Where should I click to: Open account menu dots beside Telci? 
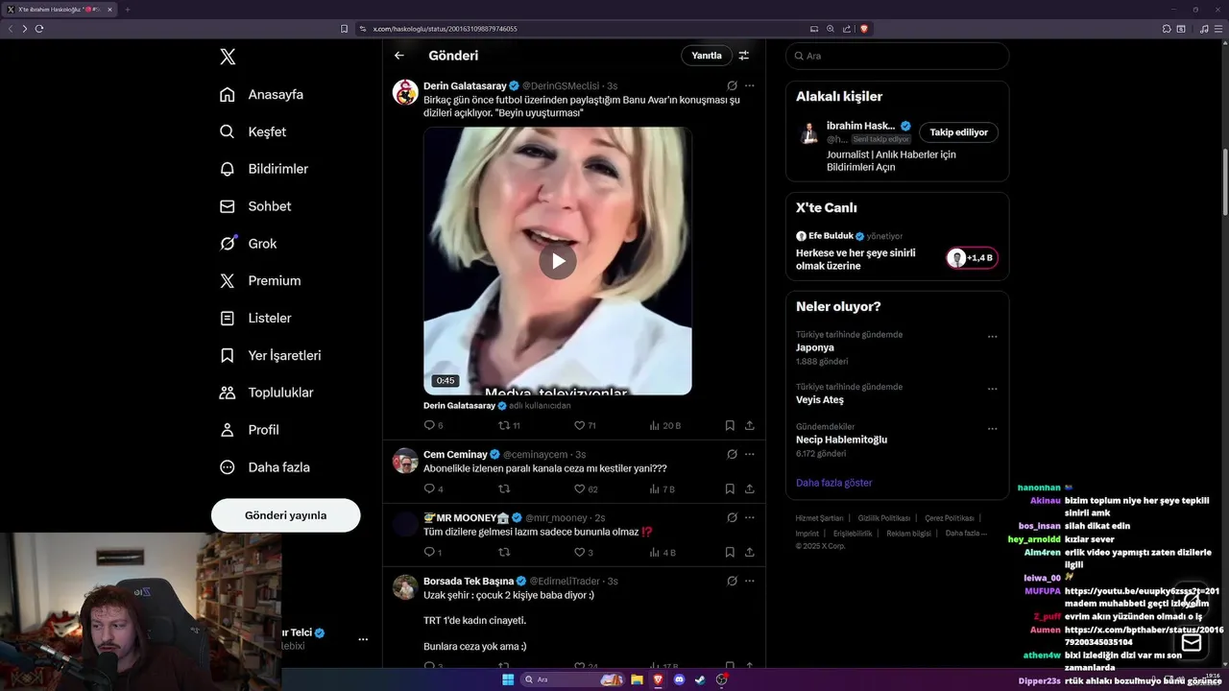click(x=363, y=639)
